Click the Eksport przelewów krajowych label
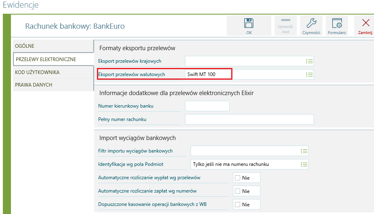 pos(129,61)
